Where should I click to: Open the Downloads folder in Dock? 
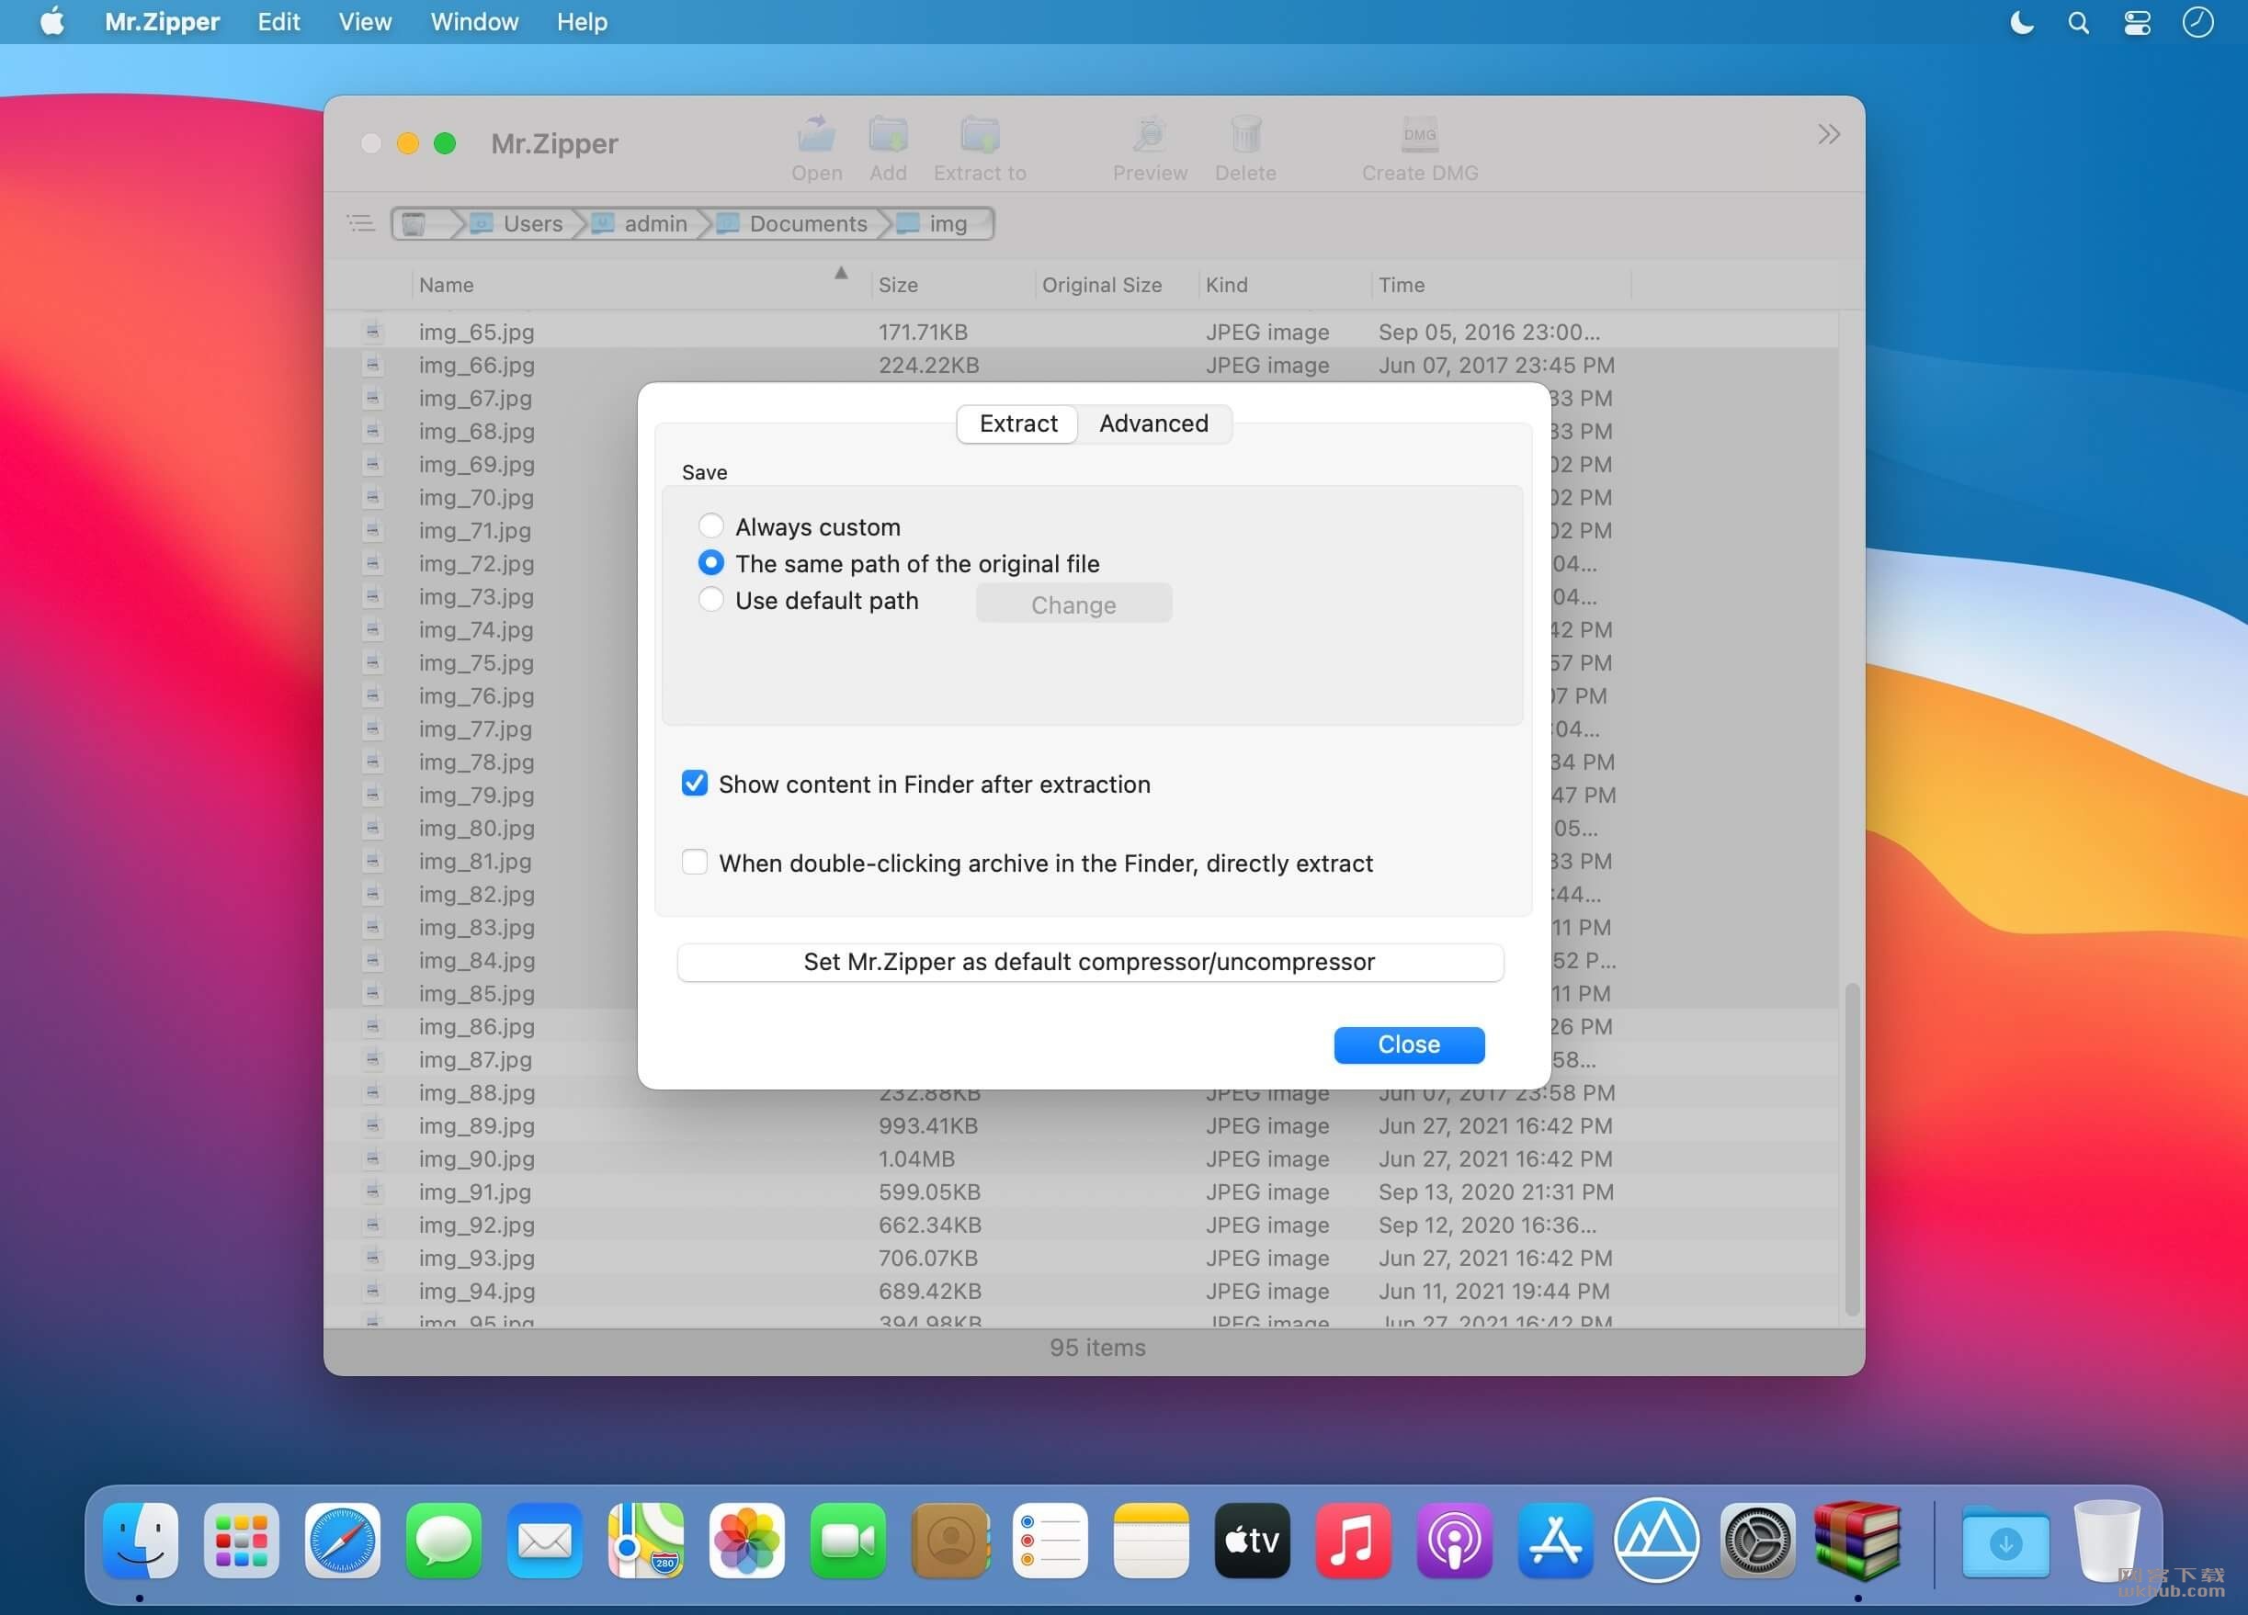[x=2006, y=1541]
